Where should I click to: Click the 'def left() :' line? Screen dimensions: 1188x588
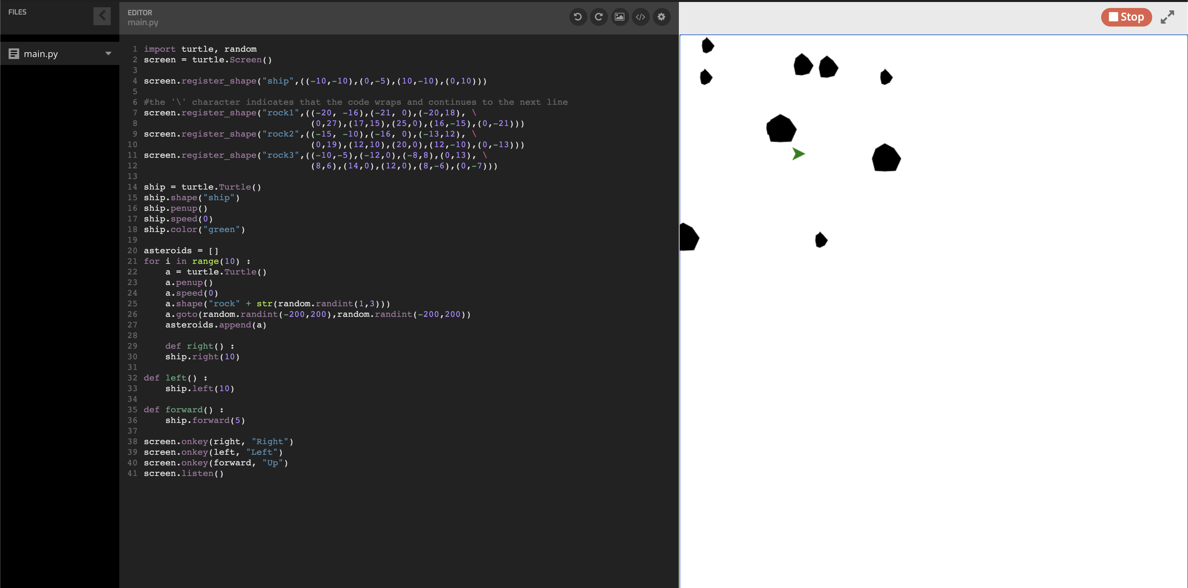[176, 378]
